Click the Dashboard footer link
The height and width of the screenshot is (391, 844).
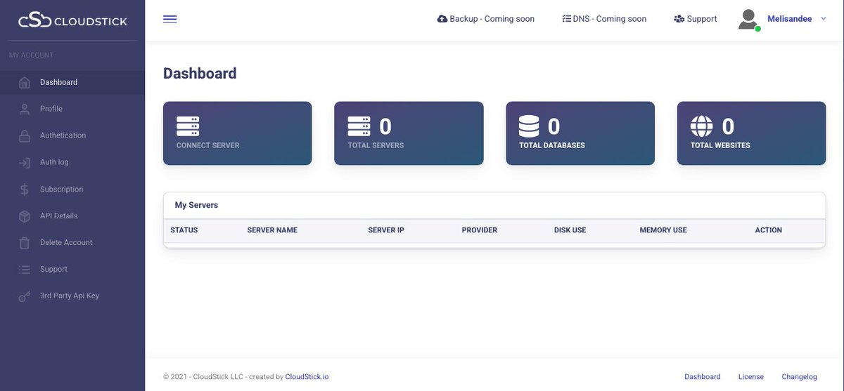[703, 377]
